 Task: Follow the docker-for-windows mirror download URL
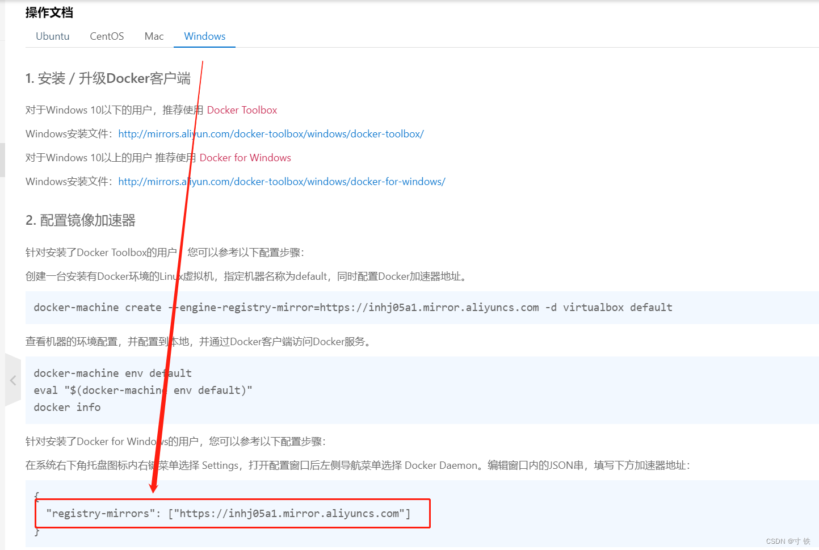pyautogui.click(x=282, y=182)
